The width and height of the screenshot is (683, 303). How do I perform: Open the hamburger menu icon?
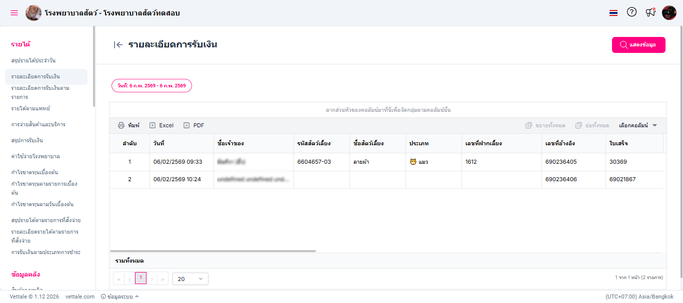click(14, 12)
